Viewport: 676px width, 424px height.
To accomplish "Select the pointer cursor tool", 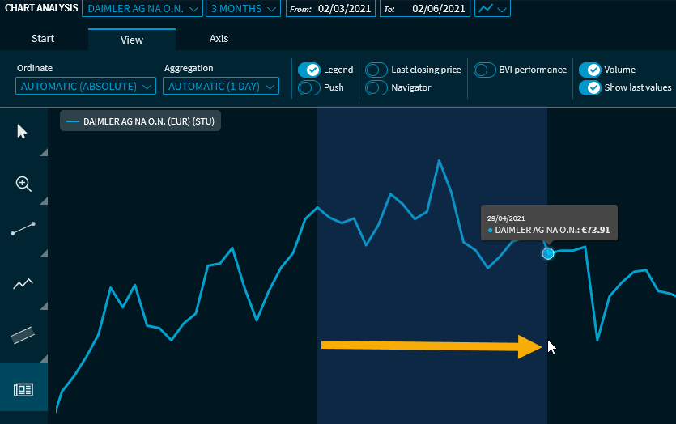I will click(23, 132).
